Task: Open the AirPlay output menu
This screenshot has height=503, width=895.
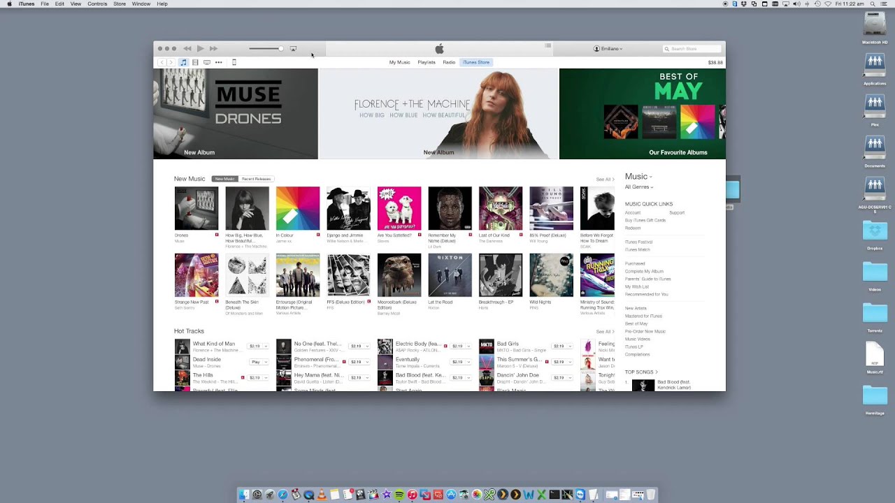Action: pos(293,48)
